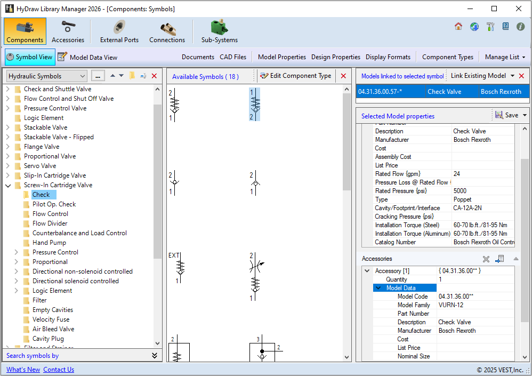The image size is (532, 376).
Task: Select the symbol labeled EXT
Action: (x=178, y=268)
